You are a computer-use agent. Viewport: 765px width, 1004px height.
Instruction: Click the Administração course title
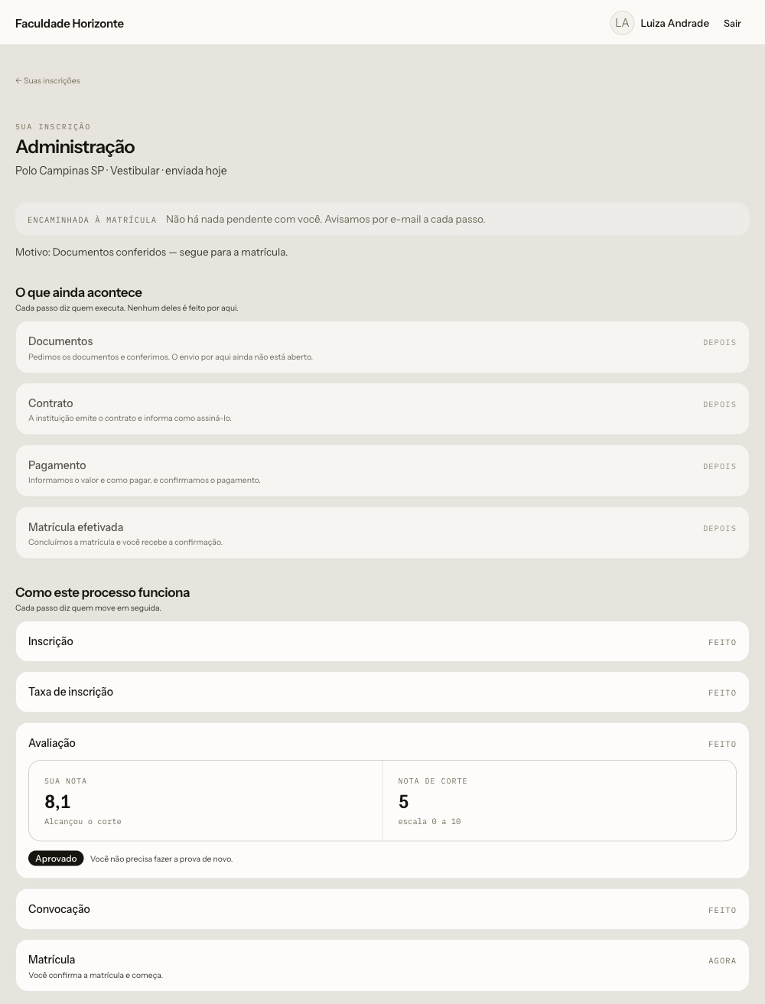(x=75, y=147)
